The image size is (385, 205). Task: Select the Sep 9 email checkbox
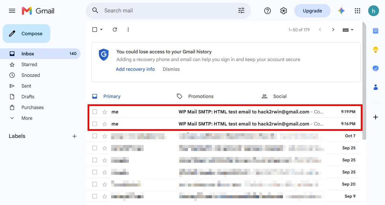coord(95,196)
